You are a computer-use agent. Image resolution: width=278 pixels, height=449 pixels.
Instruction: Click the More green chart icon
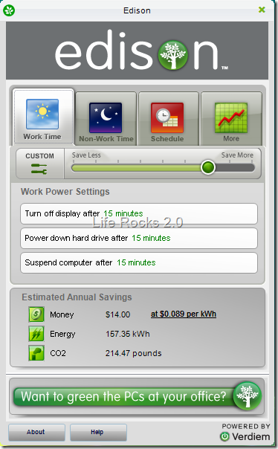click(231, 117)
